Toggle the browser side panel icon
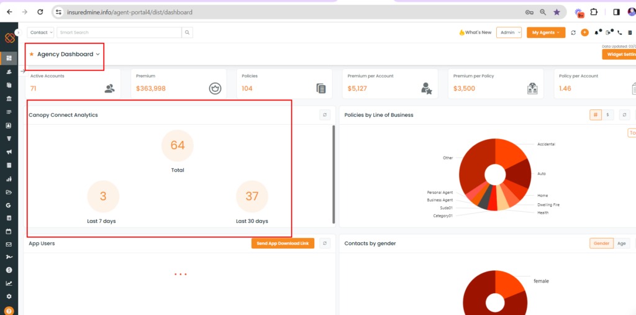The image size is (636, 315). pos(616,12)
